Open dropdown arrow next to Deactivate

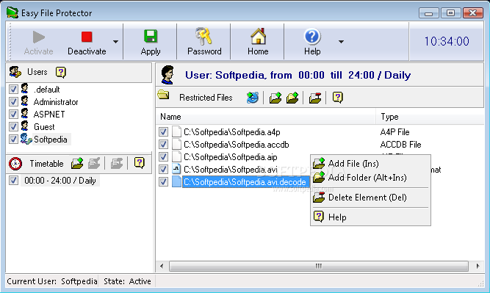[115, 42]
